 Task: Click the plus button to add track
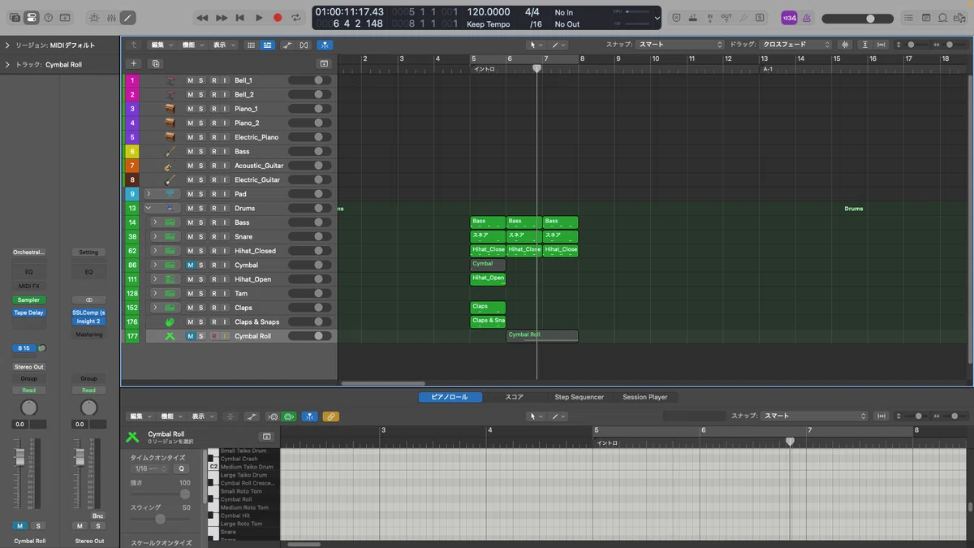coord(134,63)
